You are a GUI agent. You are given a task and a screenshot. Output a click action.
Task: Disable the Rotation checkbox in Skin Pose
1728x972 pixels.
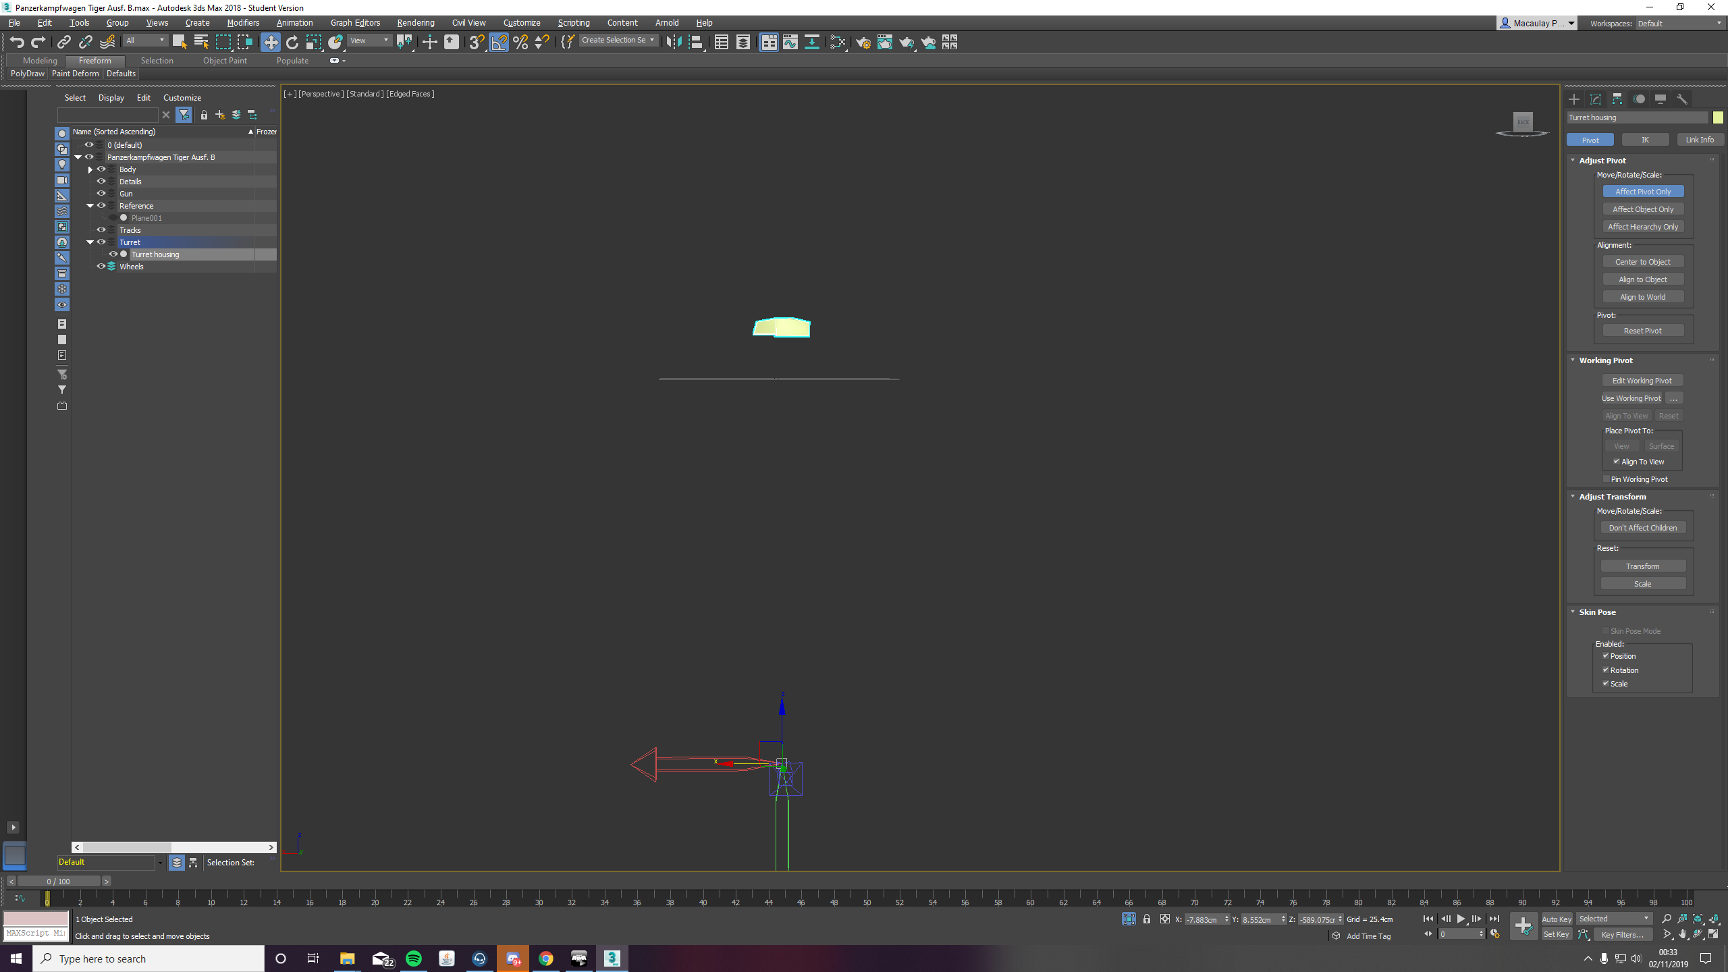click(1606, 670)
